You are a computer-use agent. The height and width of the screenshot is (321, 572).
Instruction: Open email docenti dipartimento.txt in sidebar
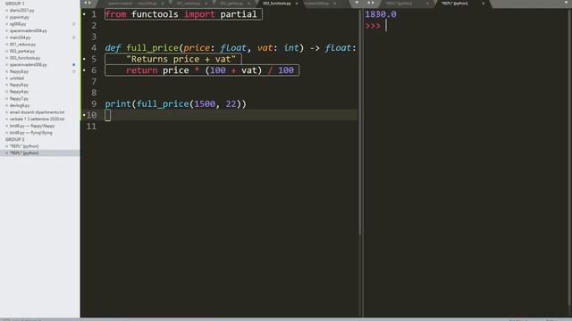tap(37, 112)
